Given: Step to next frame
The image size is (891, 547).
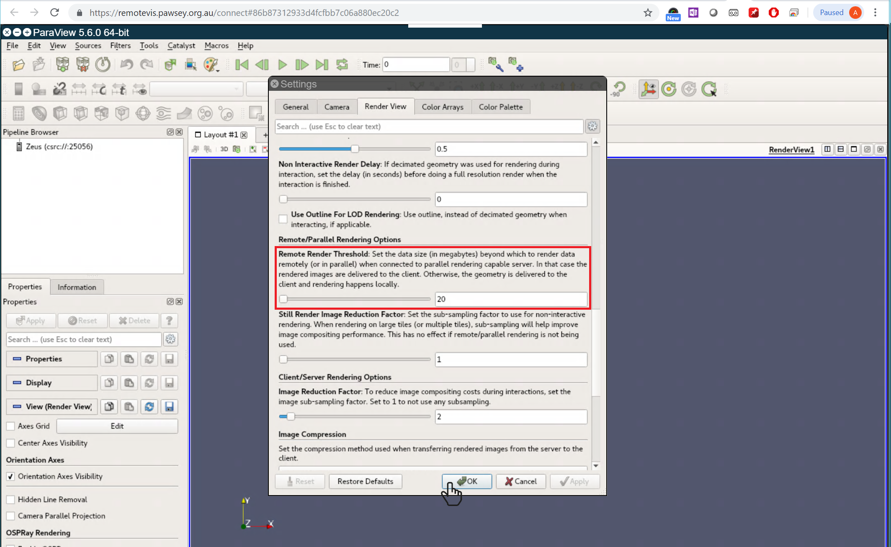Looking at the screenshot, I should point(302,65).
